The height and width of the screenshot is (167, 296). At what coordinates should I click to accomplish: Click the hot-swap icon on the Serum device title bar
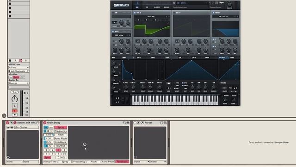coord(38,122)
